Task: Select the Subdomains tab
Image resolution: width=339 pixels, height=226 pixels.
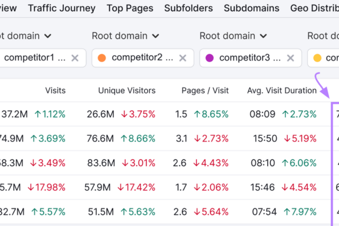Action: (251, 8)
